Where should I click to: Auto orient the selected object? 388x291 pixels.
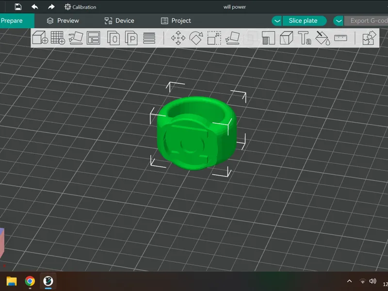76,38
